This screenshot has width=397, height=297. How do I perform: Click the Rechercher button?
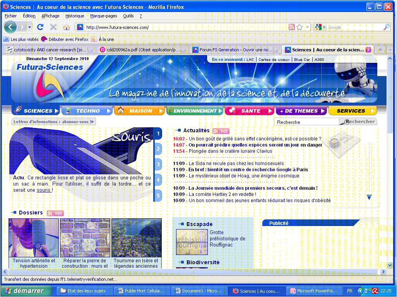tap(358, 121)
